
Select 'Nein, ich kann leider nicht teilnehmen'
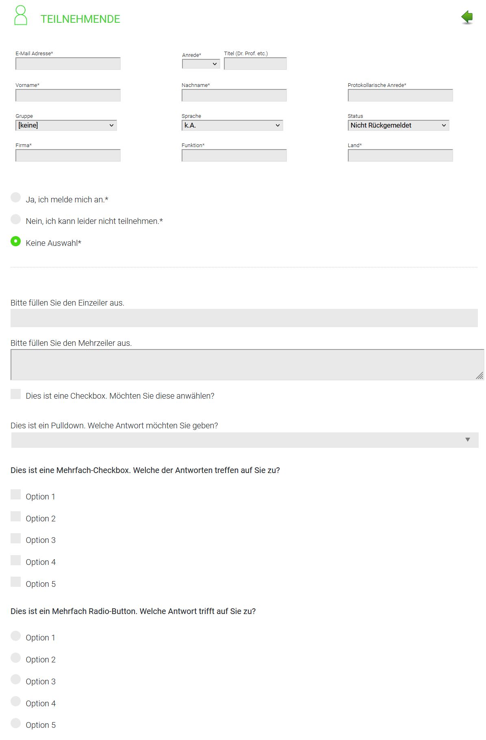click(x=15, y=219)
